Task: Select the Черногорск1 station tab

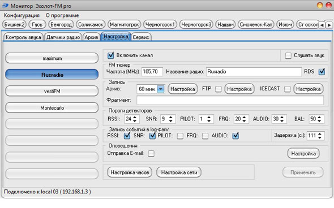Action: 160,24
